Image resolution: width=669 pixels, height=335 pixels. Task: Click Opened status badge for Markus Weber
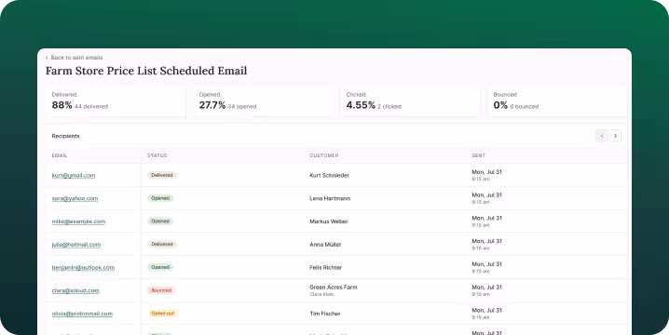pos(160,221)
